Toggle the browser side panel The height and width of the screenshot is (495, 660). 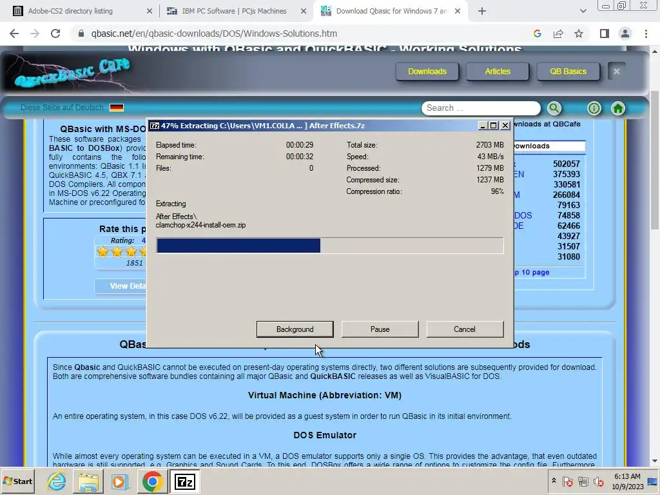[605, 34]
